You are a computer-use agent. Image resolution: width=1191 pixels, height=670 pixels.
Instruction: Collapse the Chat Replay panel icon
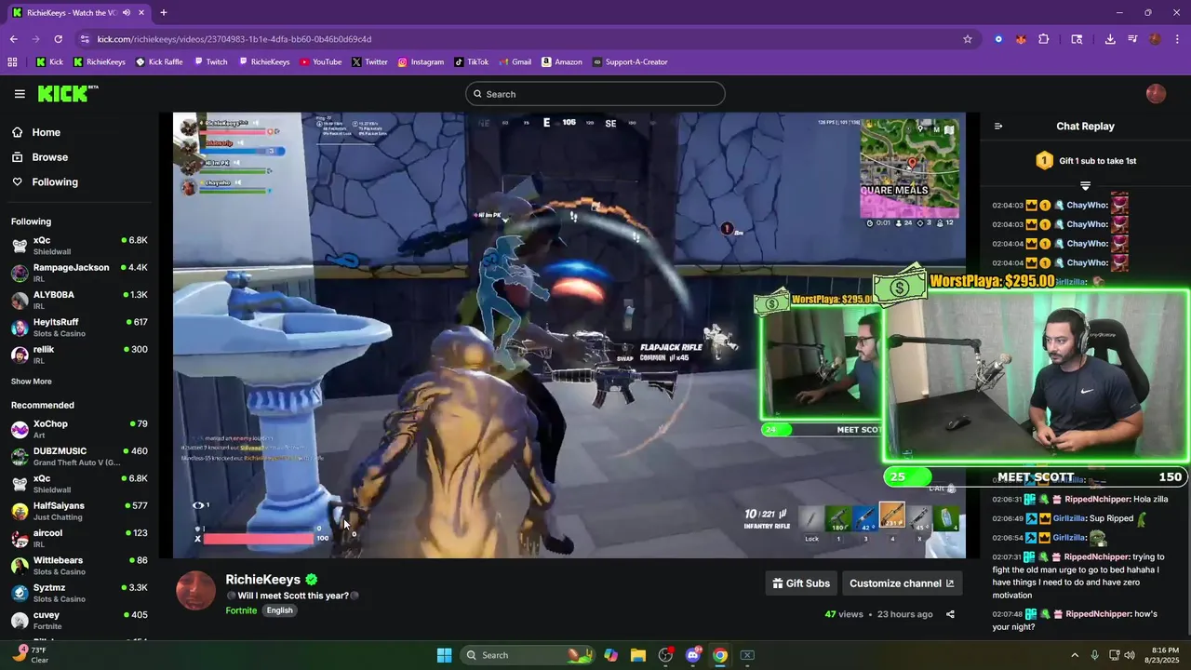[998, 127]
